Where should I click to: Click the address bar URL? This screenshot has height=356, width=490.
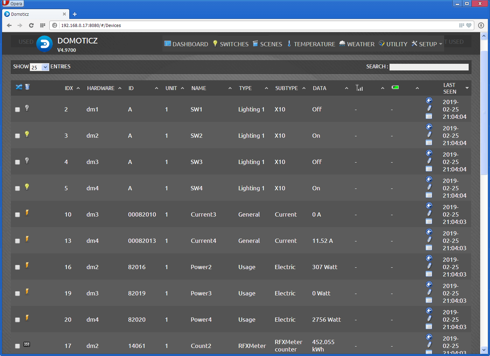click(x=91, y=25)
